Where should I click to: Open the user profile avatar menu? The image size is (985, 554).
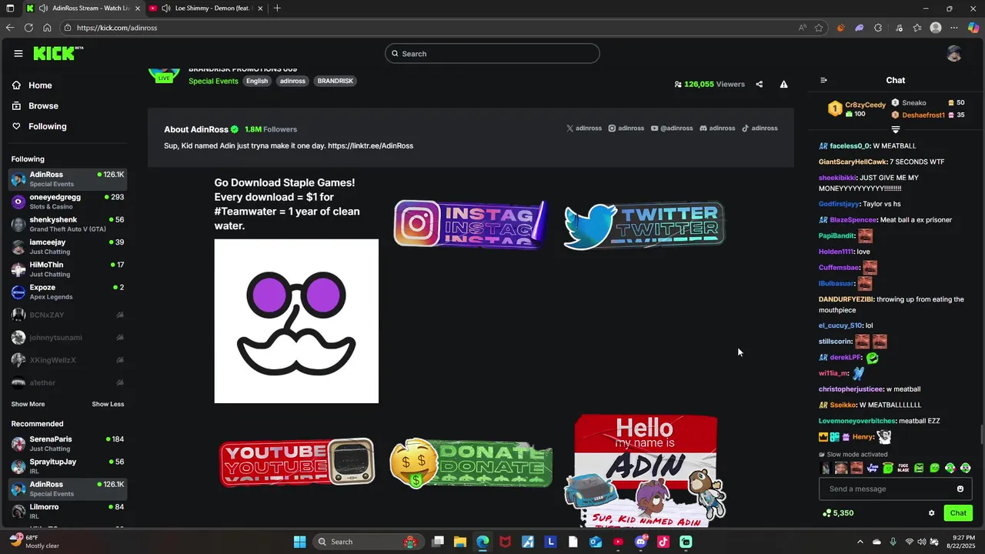point(953,54)
